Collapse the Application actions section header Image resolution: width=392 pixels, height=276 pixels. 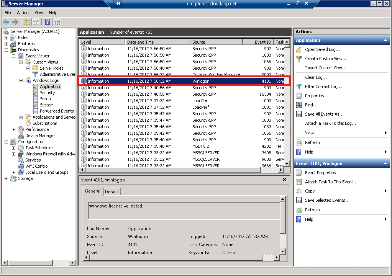(385, 40)
